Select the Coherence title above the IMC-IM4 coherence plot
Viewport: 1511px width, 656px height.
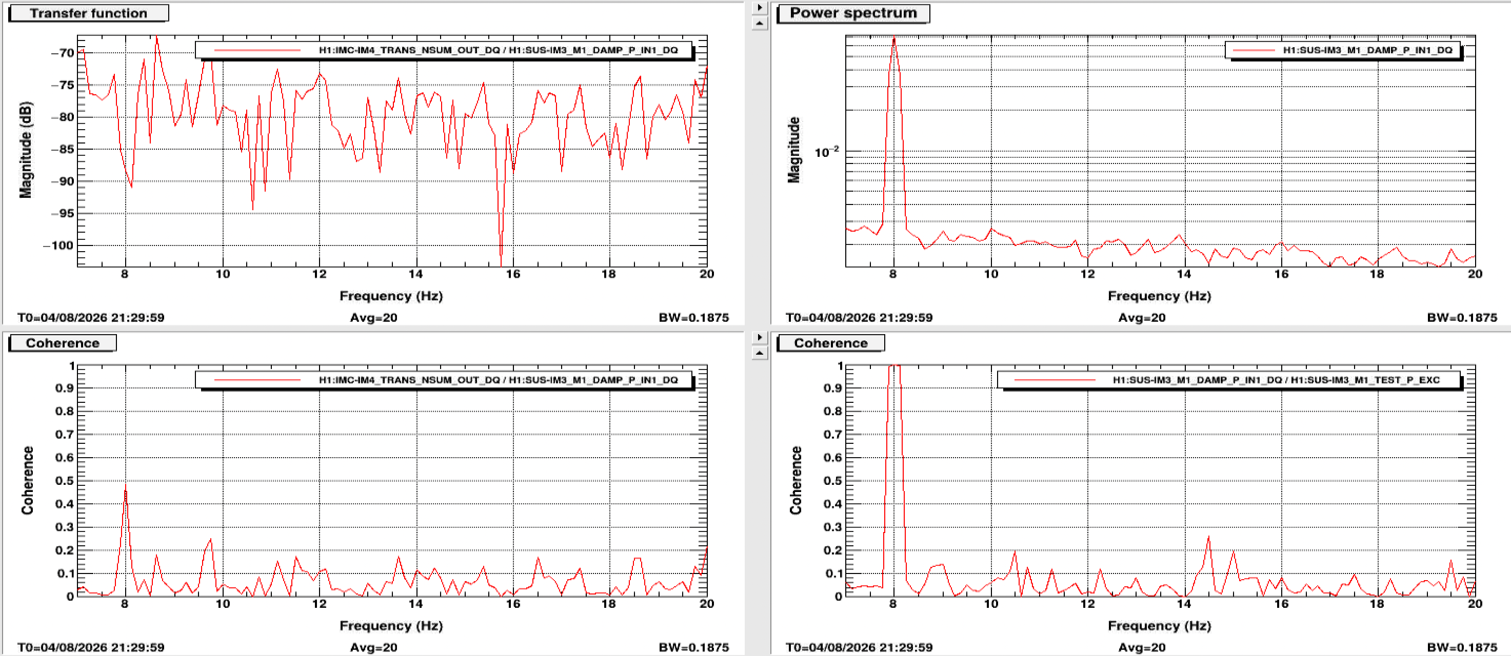62,343
